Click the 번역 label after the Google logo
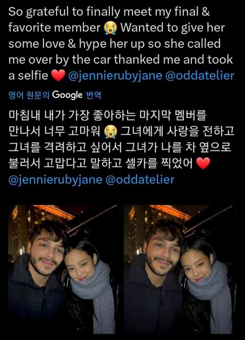Screen dimensions: 245x340 tap(93, 95)
